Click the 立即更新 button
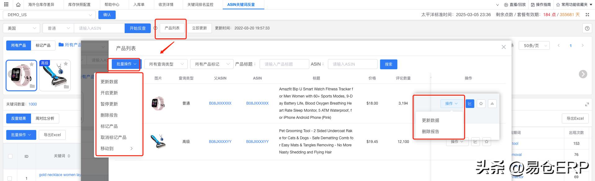This screenshot has height=181, width=595. point(199,28)
